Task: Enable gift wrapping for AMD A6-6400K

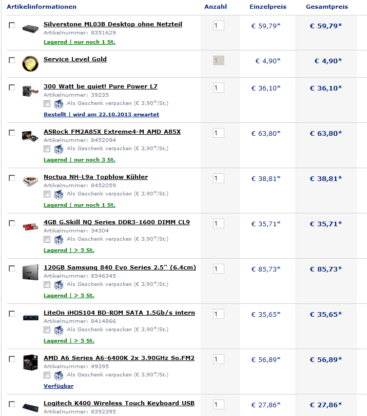Action: (47, 375)
